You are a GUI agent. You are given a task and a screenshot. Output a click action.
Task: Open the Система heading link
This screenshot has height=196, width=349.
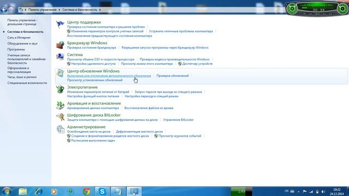coord(75,54)
